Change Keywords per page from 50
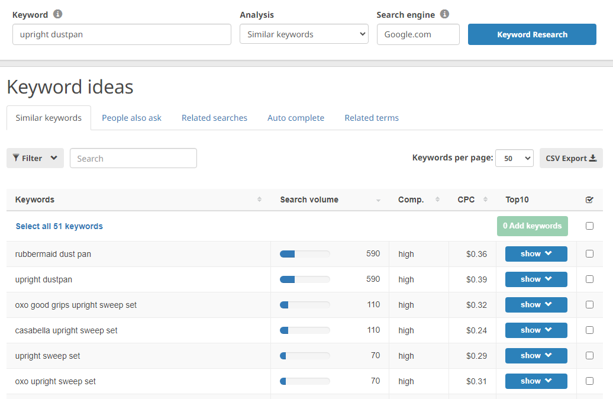This screenshot has height=399, width=613. click(x=514, y=157)
